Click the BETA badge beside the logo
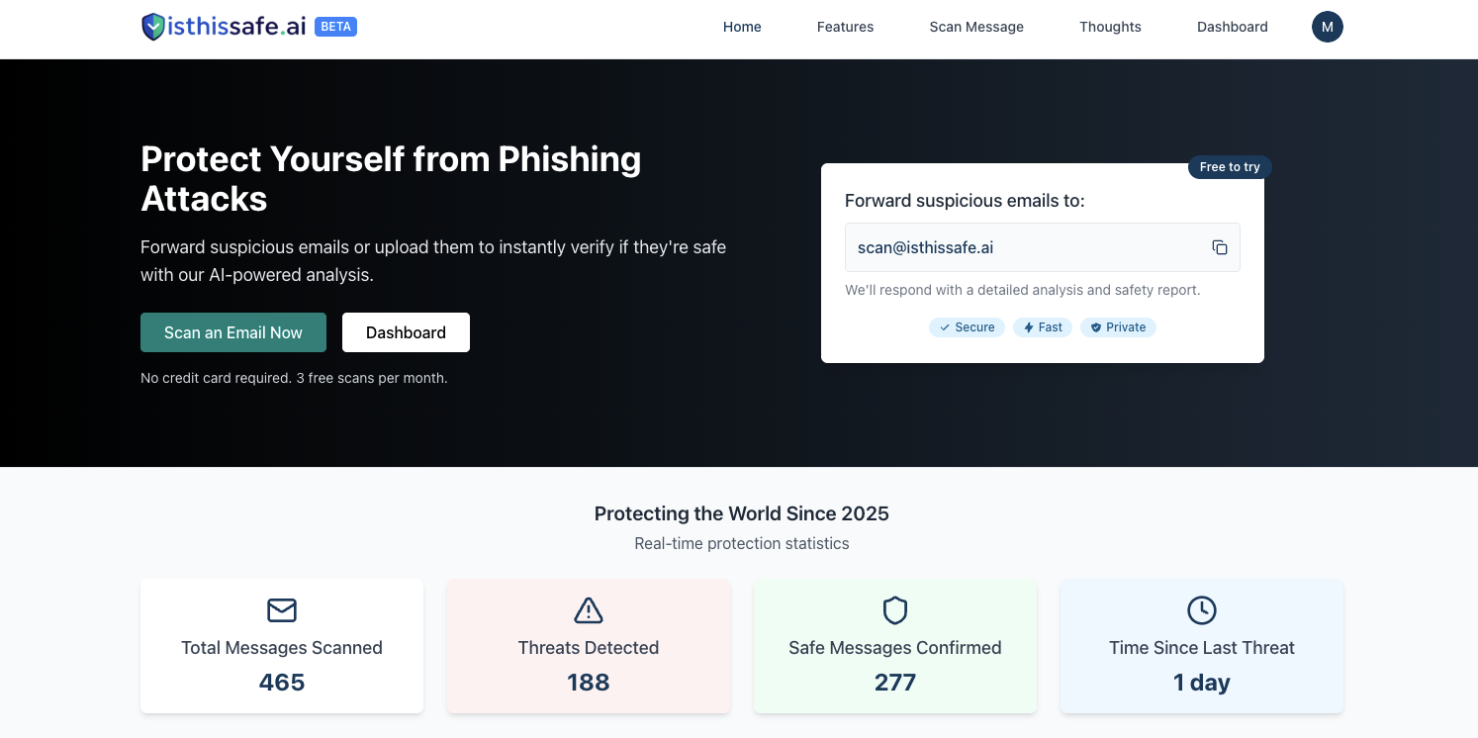1478x738 pixels. [x=335, y=27]
